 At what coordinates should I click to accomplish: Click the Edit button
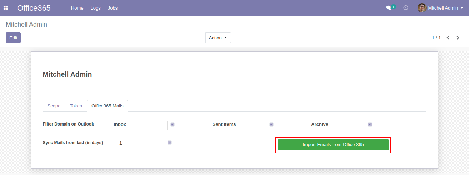[13, 38]
